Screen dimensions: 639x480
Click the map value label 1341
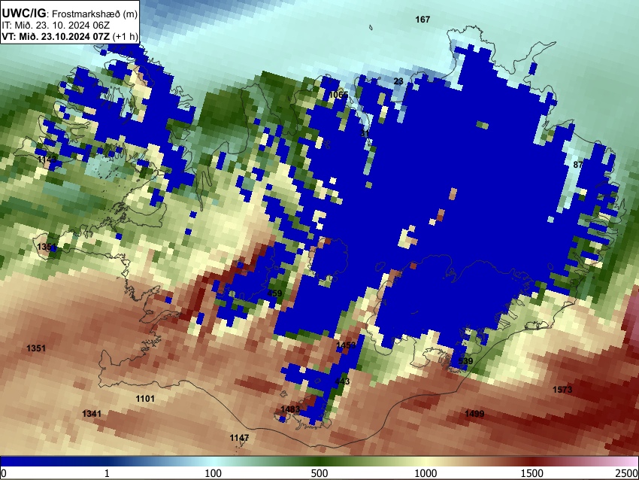[92, 414]
